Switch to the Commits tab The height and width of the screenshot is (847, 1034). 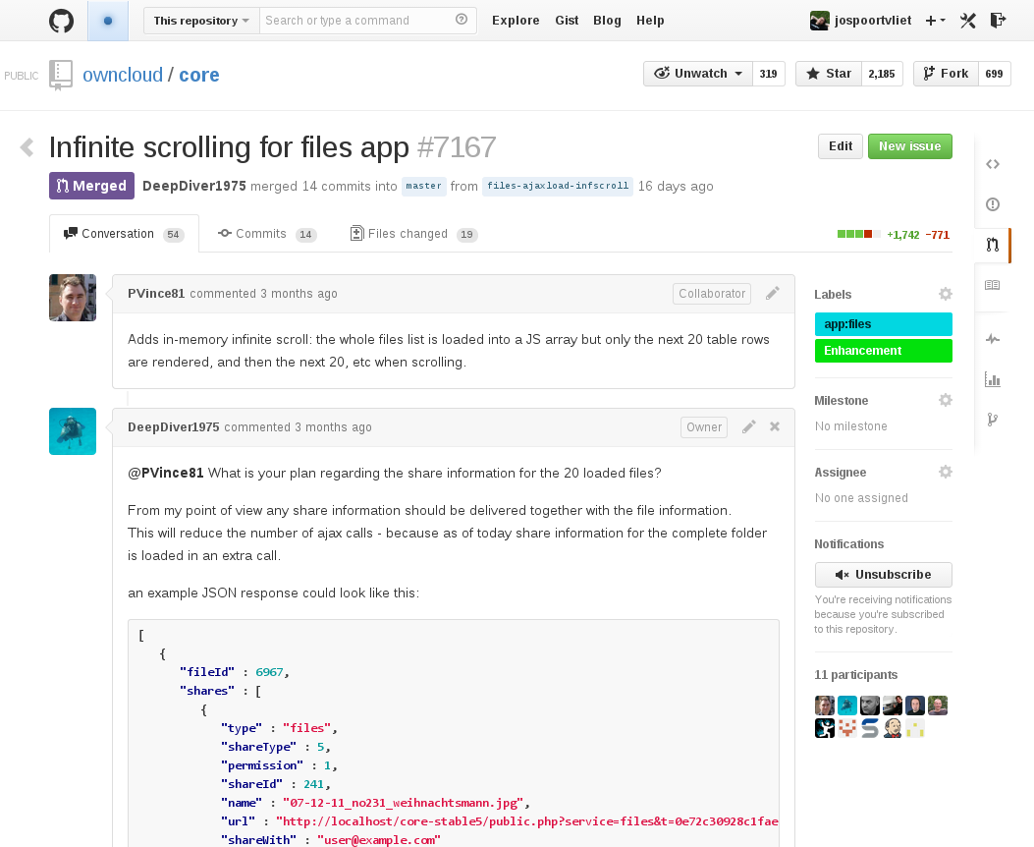[x=267, y=234]
